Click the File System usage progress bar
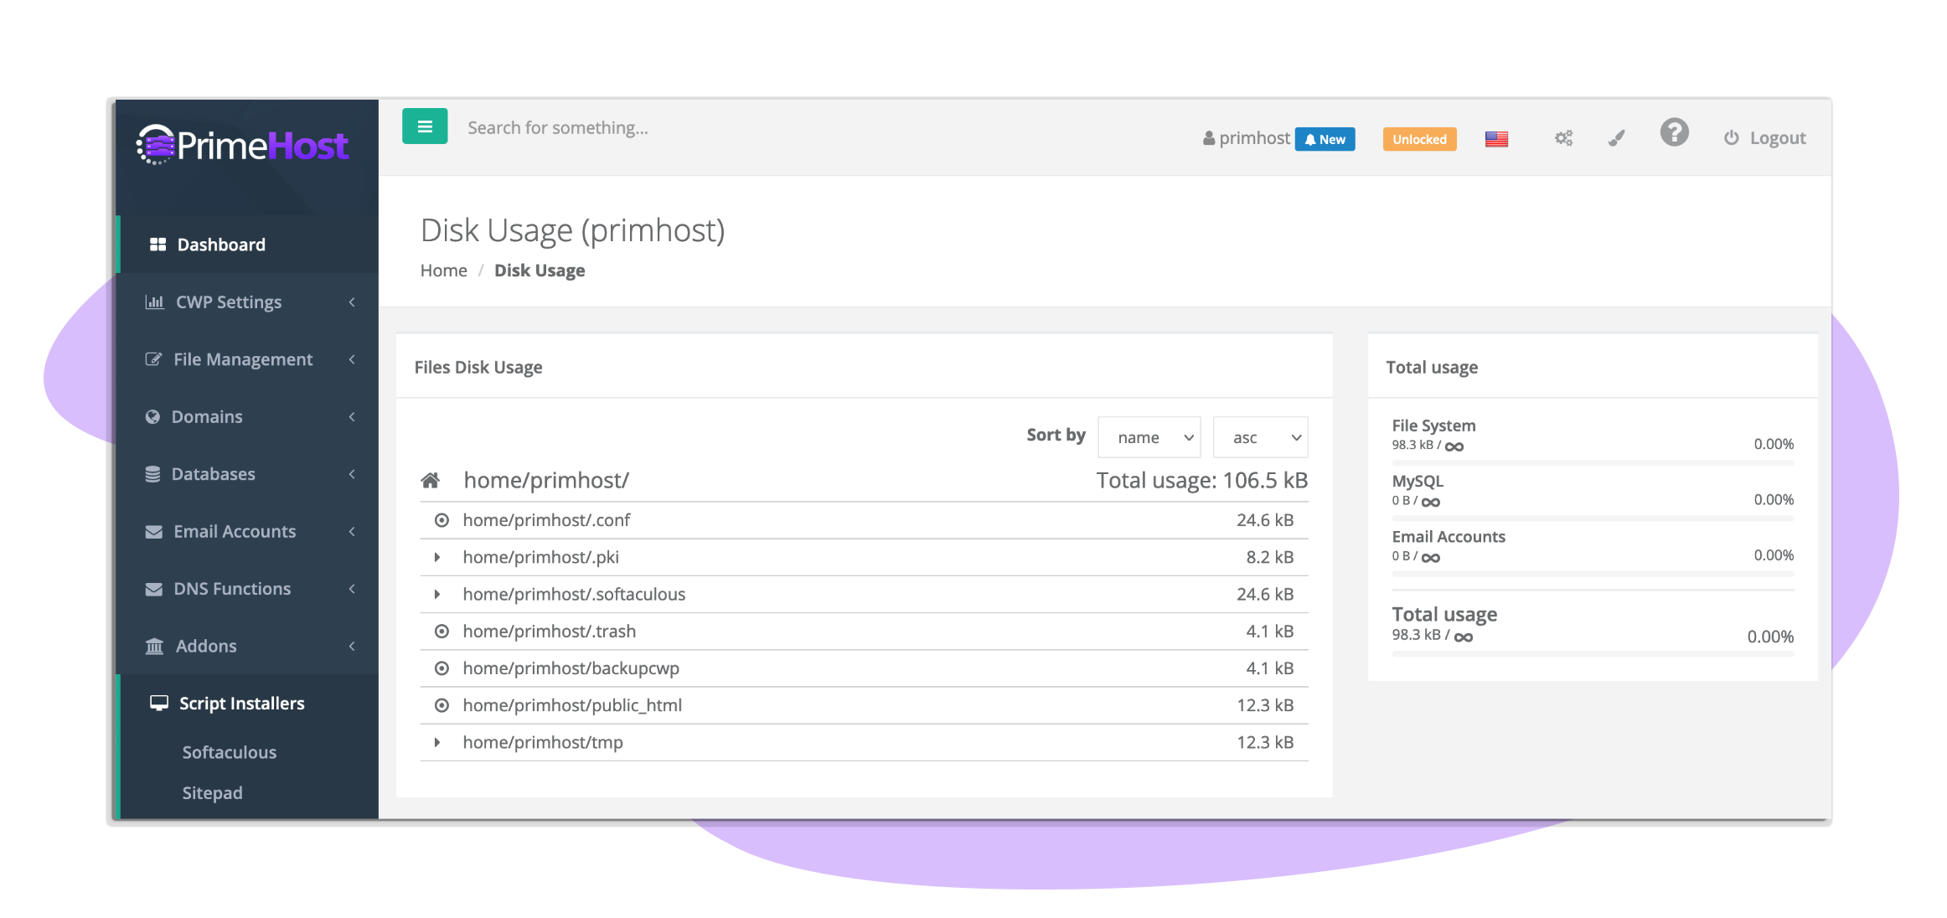This screenshot has height=918, width=1947. (x=1592, y=462)
